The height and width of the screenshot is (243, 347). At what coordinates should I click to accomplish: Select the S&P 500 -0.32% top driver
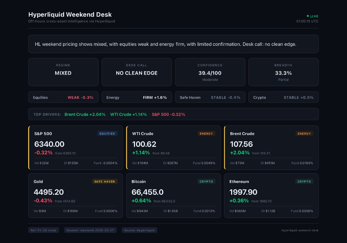168,115
